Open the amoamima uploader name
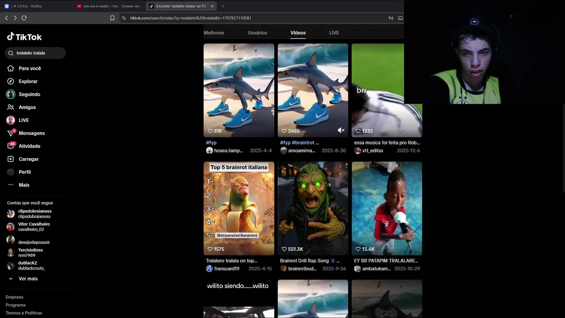 [302, 151]
